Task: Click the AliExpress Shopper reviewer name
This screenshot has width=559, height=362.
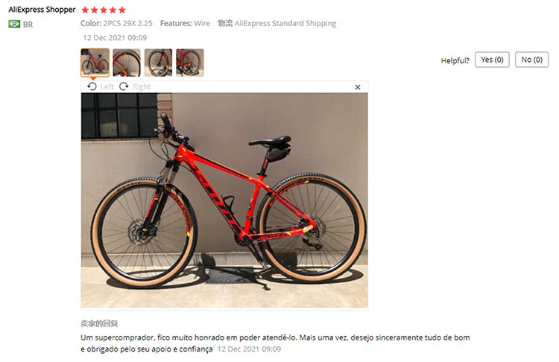Action: click(42, 10)
